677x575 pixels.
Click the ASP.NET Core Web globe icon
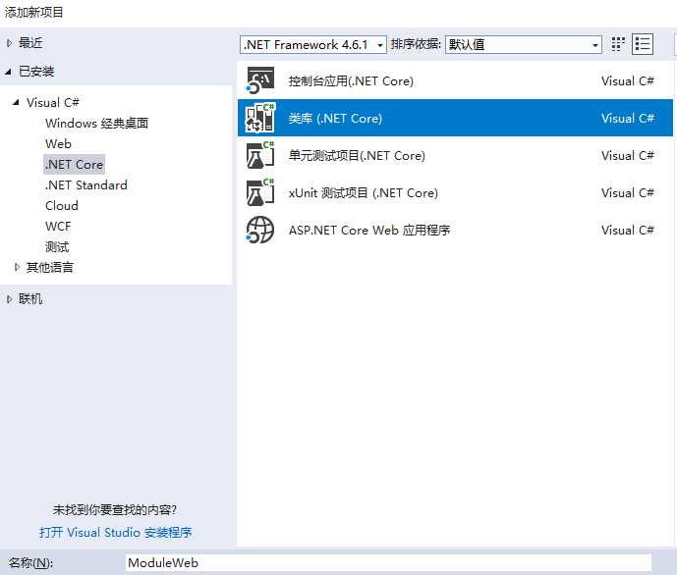coord(260,230)
